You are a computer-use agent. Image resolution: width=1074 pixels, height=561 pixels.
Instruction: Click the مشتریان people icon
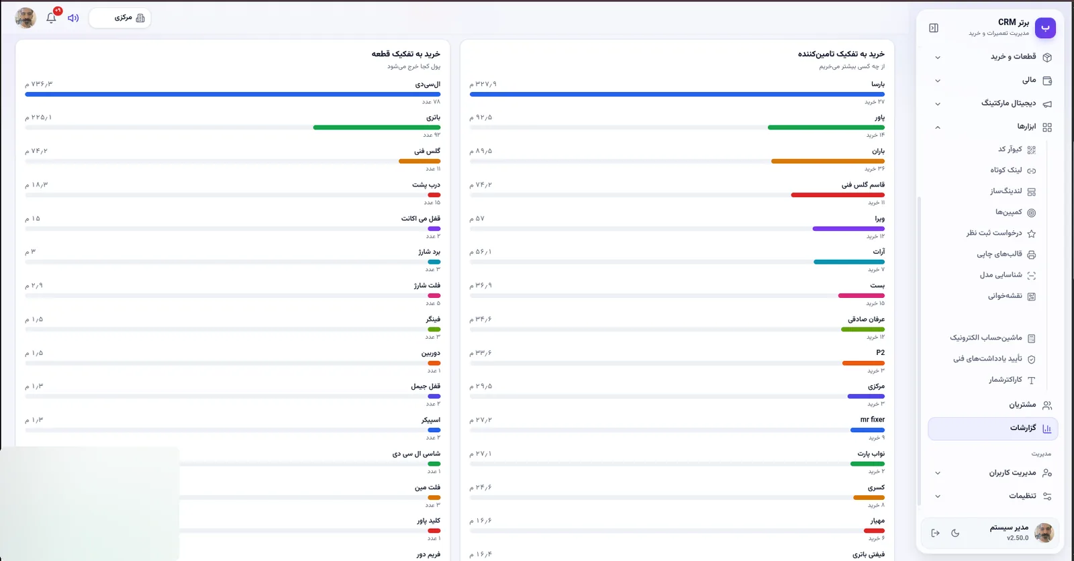(x=1047, y=405)
